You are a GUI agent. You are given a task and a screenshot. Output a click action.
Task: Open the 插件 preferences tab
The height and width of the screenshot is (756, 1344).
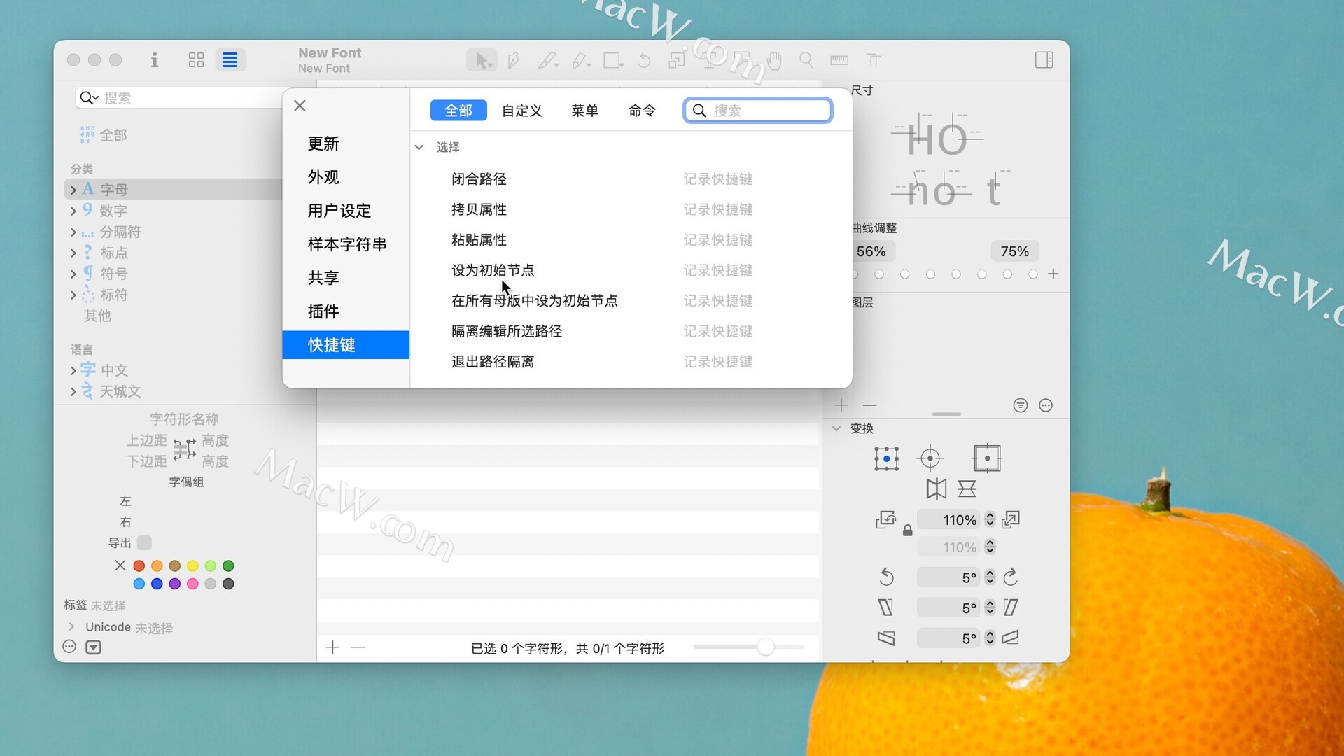pyautogui.click(x=323, y=311)
